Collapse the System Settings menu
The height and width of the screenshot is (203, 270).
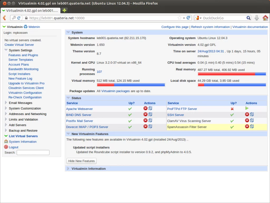6,50
